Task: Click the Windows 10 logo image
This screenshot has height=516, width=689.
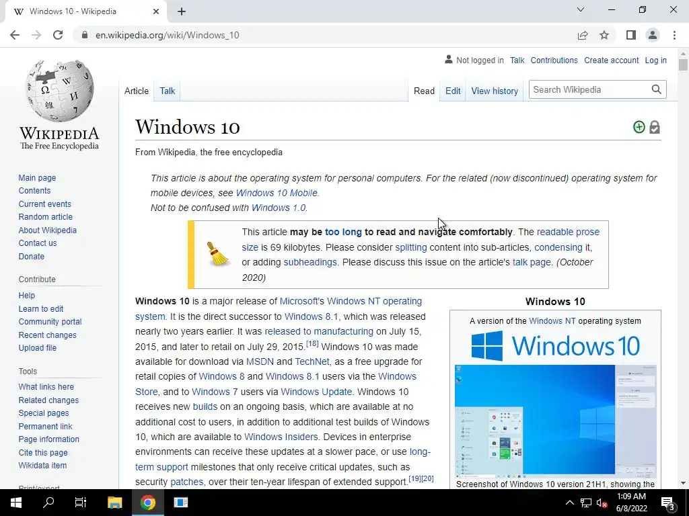Action: point(555,346)
